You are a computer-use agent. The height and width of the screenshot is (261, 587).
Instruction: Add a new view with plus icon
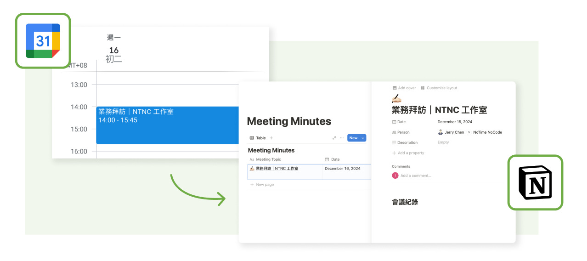[271, 138]
